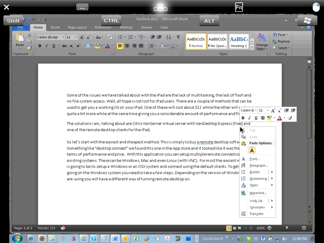Image resolution: width=324 pixels, height=243 pixels.
Task: Choose Hyperlink... from the context menu
Action: [x=258, y=193]
